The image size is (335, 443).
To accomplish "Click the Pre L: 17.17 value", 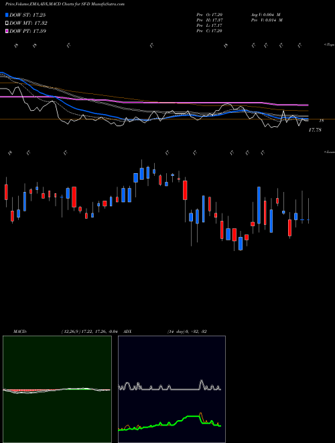I will [x=210, y=26].
